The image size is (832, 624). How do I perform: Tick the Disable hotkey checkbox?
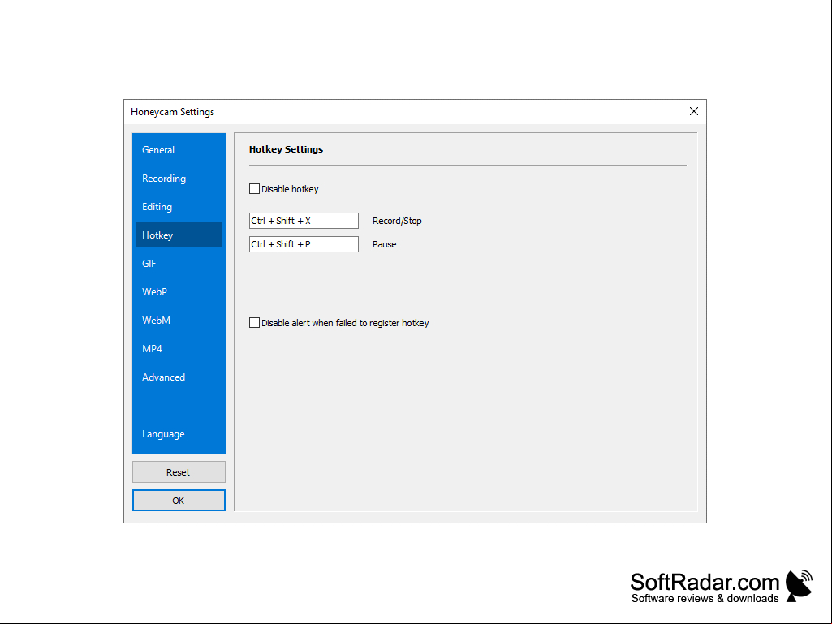pyautogui.click(x=254, y=189)
